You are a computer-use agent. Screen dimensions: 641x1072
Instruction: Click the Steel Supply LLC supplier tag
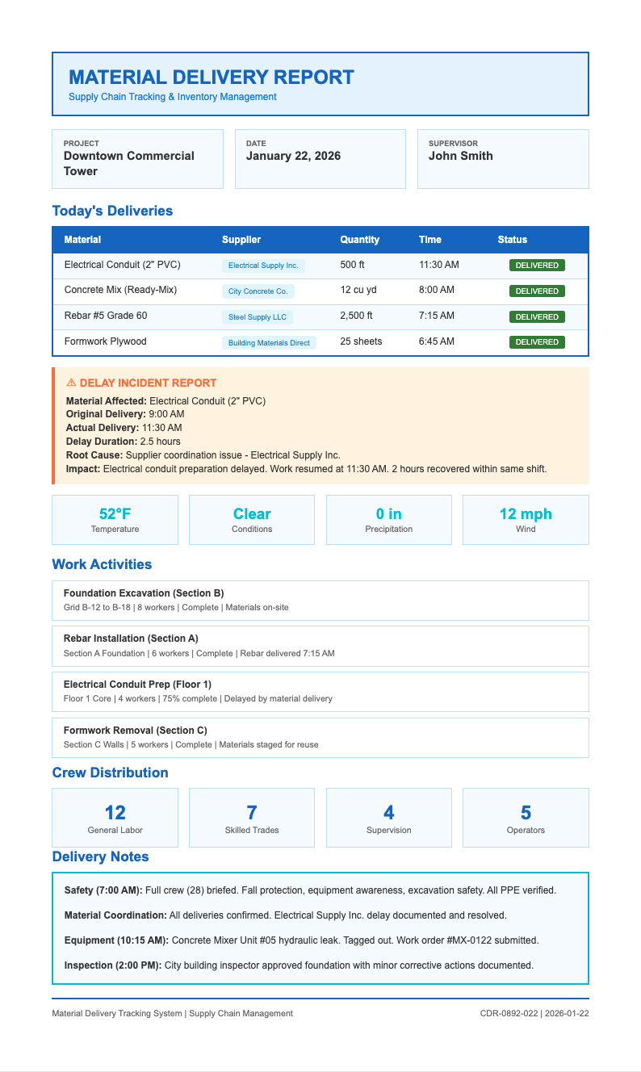point(258,317)
